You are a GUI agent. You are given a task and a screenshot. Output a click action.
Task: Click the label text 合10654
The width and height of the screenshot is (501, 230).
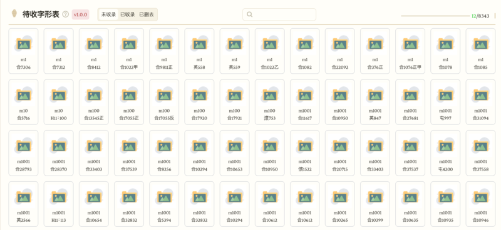(x=93, y=220)
